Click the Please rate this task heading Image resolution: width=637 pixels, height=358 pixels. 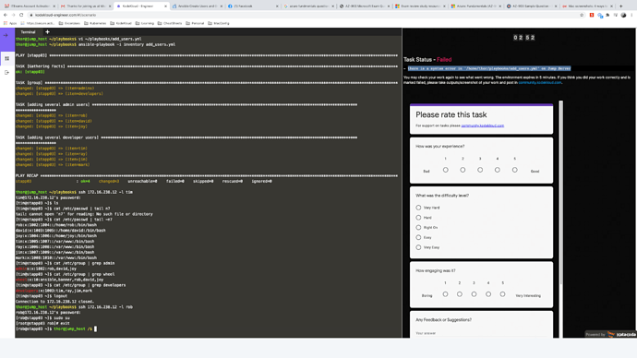click(451, 114)
